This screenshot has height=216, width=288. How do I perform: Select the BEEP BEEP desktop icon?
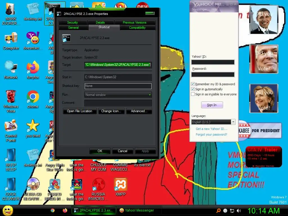pyautogui.click(x=11, y=160)
